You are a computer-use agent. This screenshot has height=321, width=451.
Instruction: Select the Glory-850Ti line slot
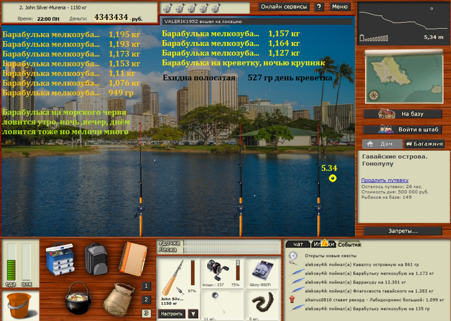click(x=262, y=273)
